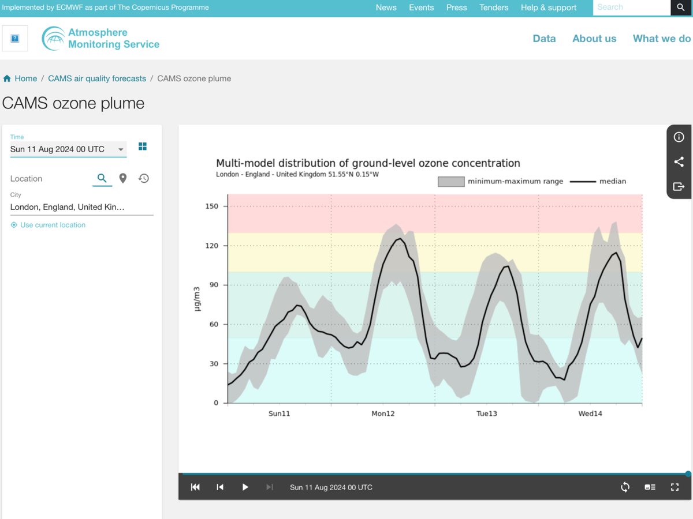Screen dimensions: 693x519
Task: Play the forecast animation
Action: pos(245,487)
